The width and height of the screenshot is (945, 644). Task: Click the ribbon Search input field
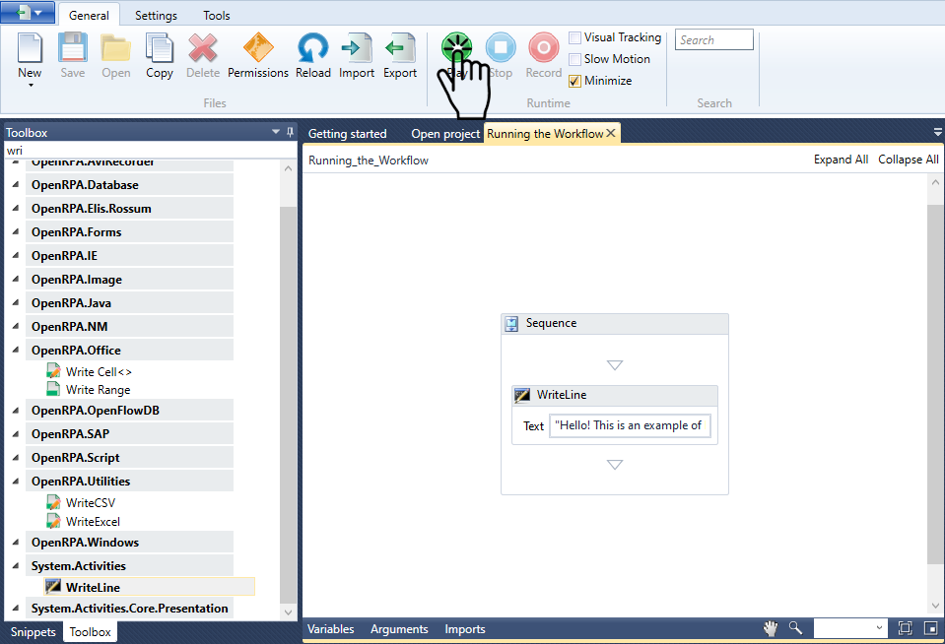click(x=714, y=39)
